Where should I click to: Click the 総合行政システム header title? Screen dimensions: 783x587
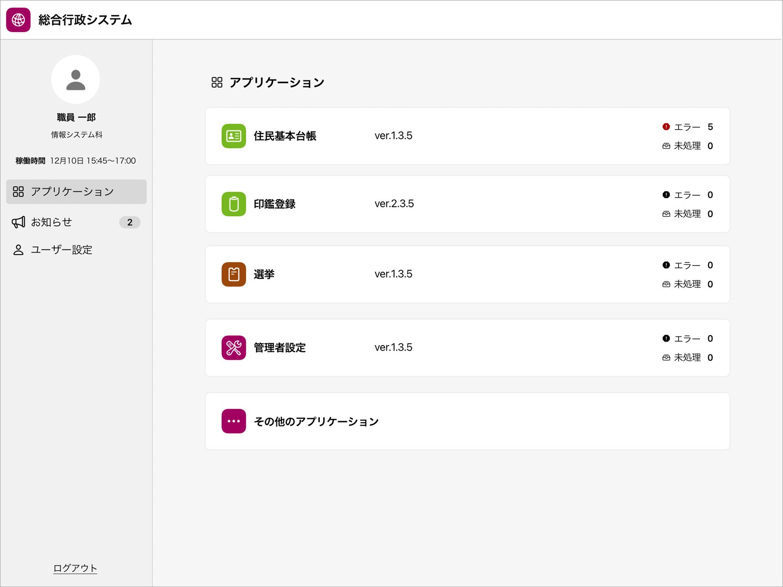[x=85, y=20]
